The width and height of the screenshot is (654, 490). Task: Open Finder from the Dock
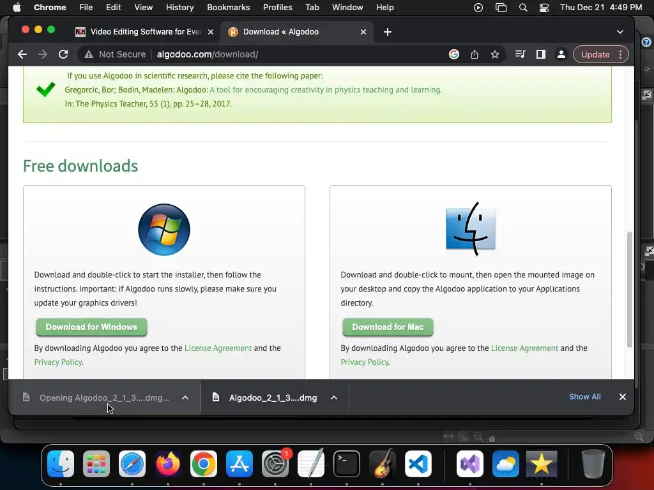(61, 464)
